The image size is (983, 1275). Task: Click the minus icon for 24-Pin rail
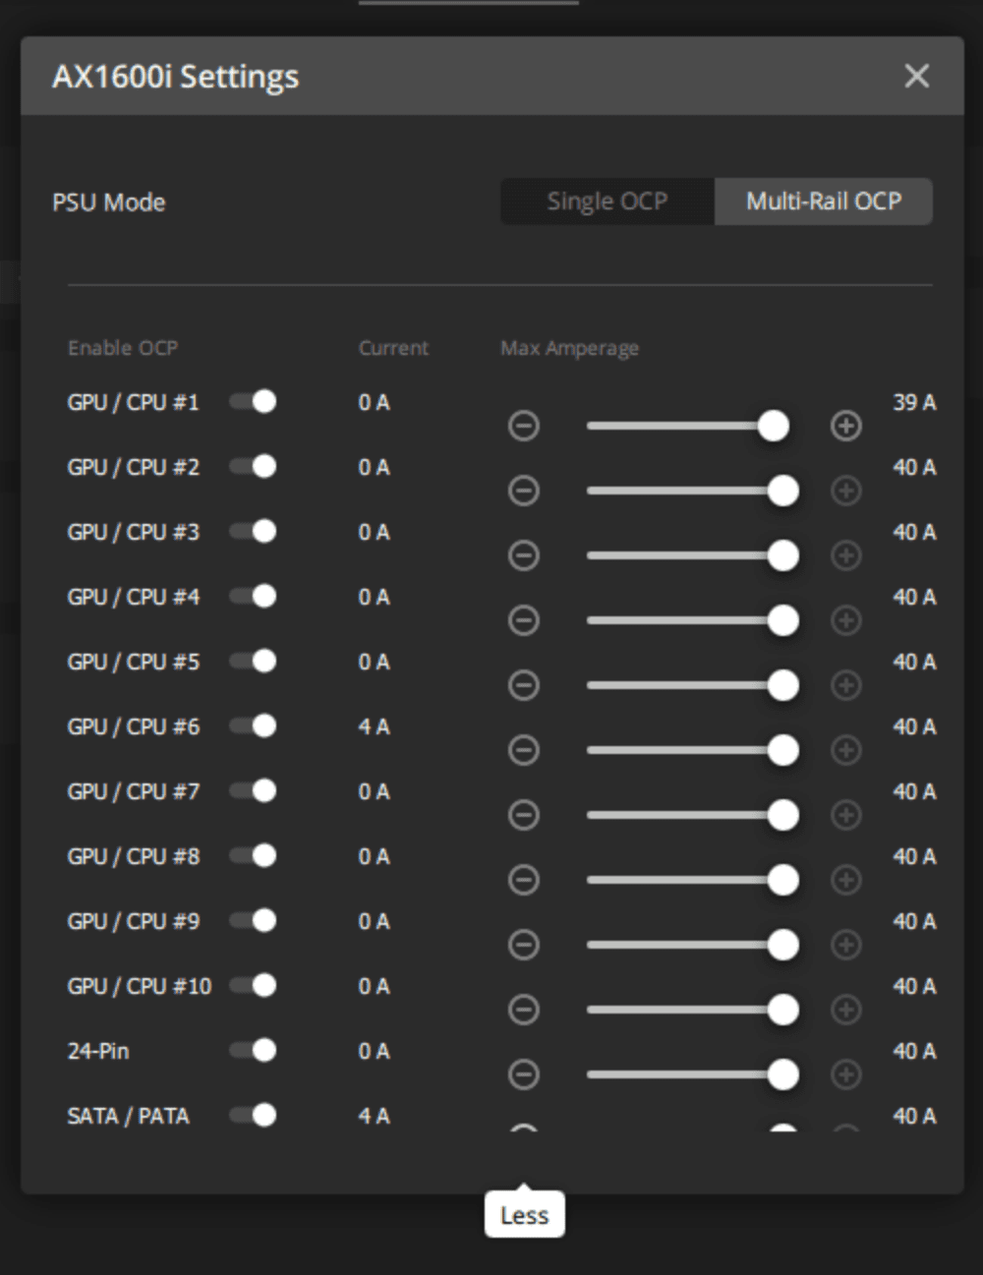(x=523, y=1074)
